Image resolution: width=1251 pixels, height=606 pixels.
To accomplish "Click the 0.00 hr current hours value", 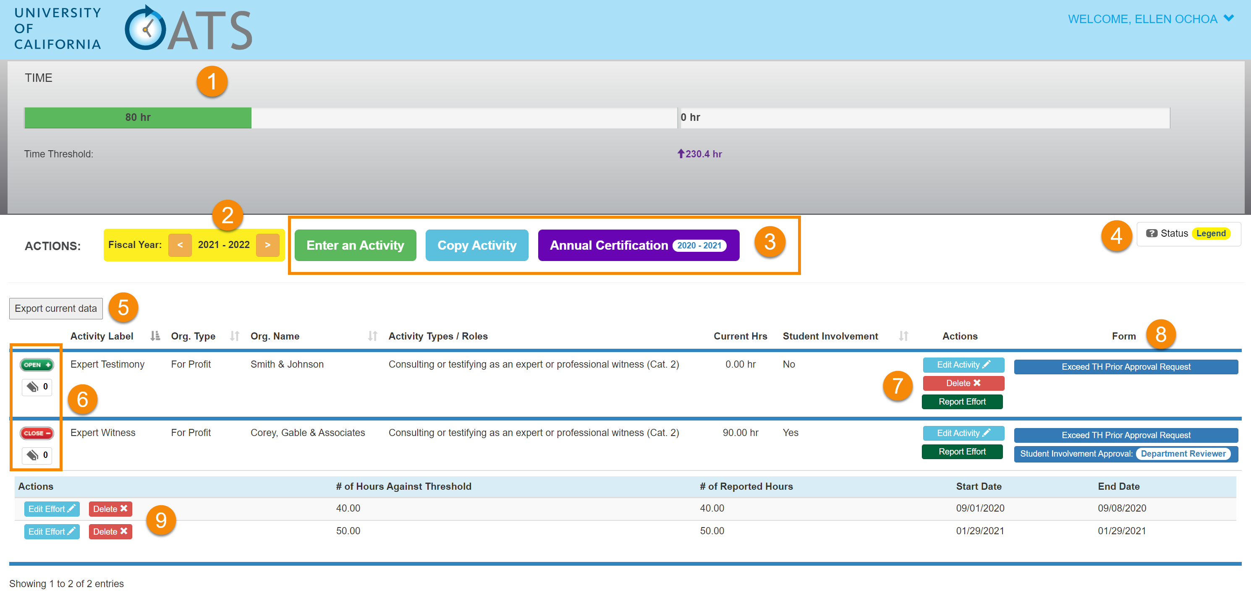I will coord(740,364).
